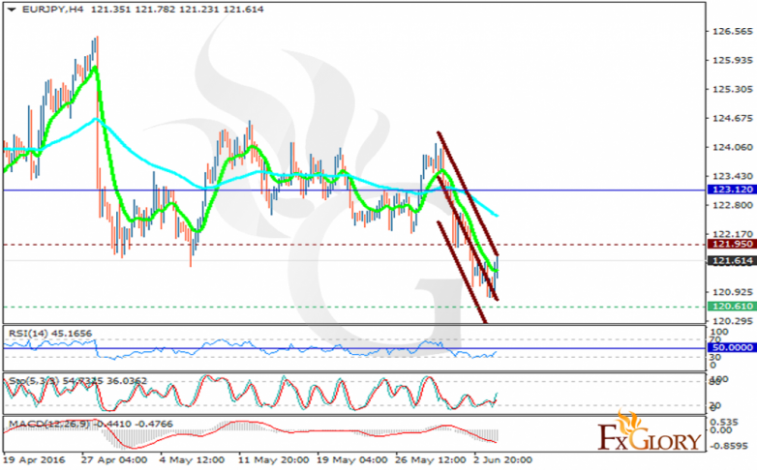
Task: Click the RSI(14) 45.1656 indicator label
Action: tap(50, 334)
